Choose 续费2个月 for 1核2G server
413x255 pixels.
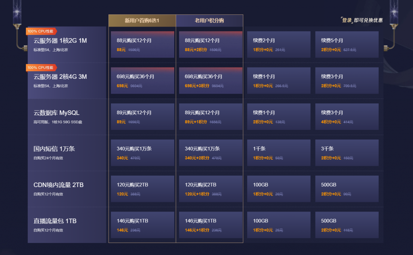[279, 44]
